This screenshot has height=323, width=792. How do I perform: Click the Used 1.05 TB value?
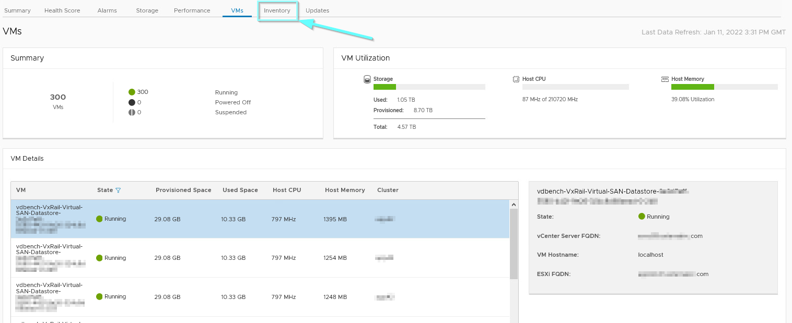(x=406, y=100)
